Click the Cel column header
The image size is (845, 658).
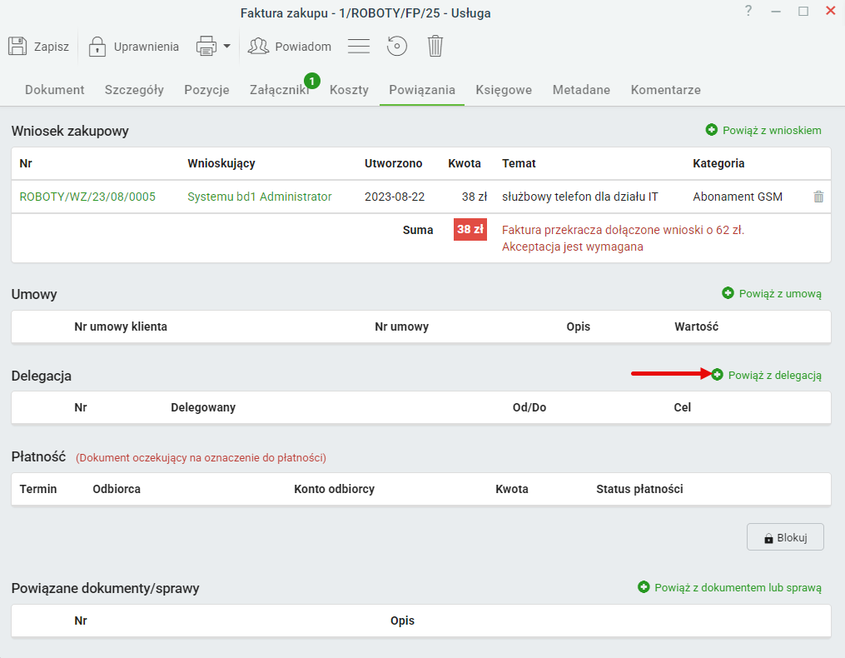click(682, 408)
